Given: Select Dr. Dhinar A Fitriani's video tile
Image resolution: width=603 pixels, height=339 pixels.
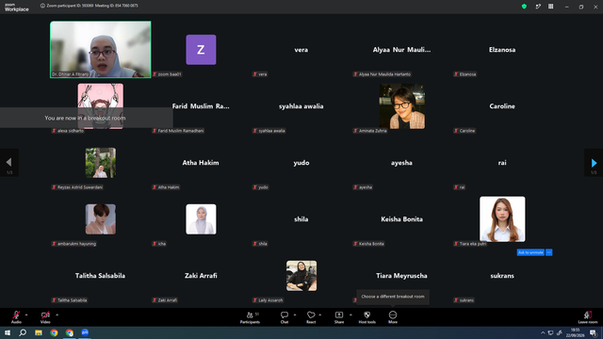Looking at the screenshot, I should click(101, 50).
